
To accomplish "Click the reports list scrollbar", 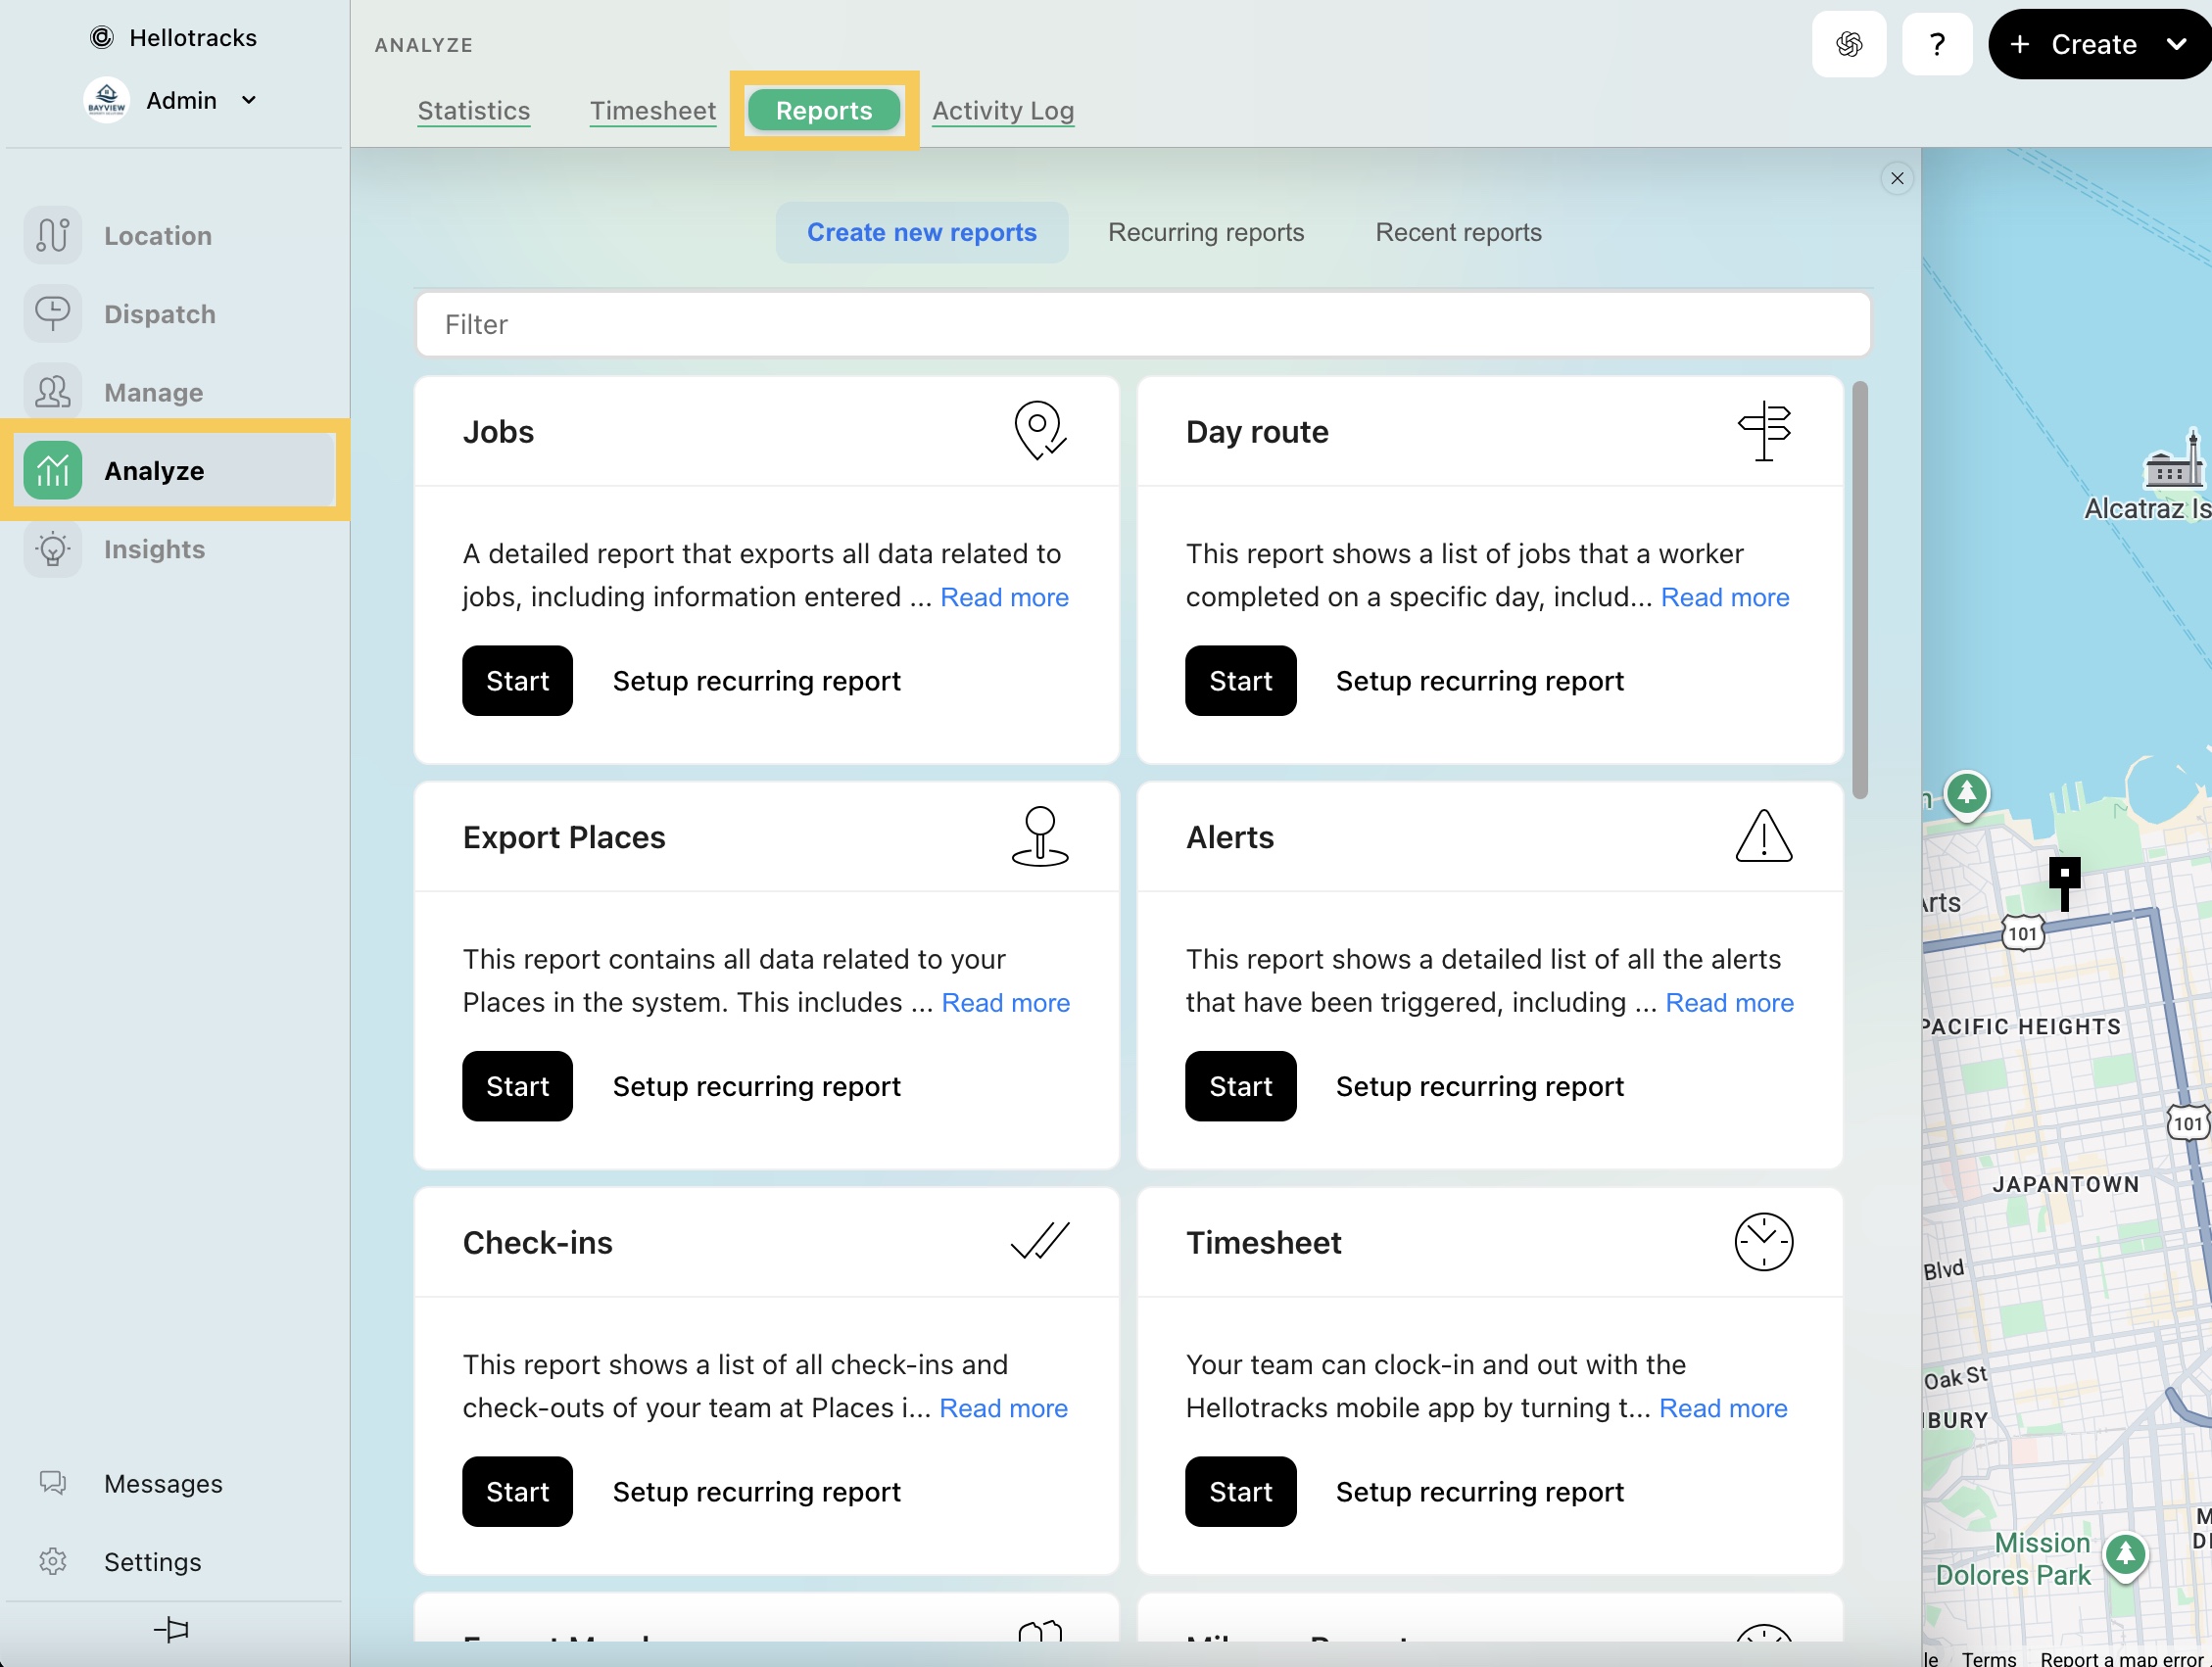I will pos(1859,590).
